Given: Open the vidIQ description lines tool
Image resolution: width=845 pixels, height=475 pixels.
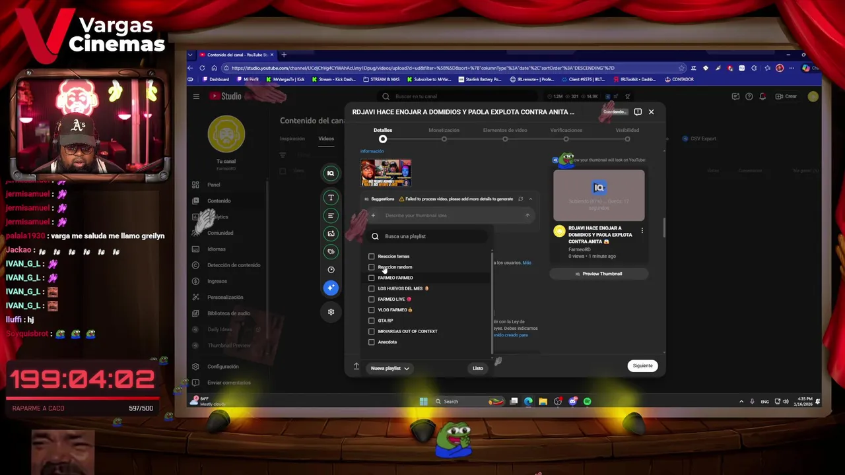Looking at the screenshot, I should pos(331,215).
